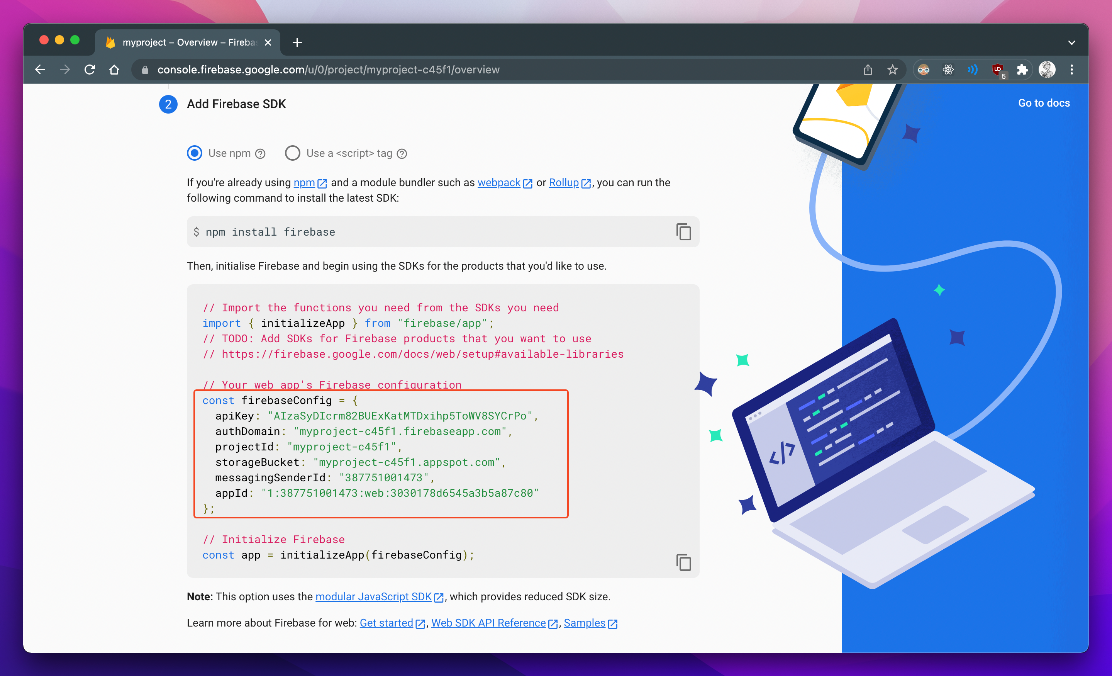1112x676 pixels.
Task: Click the storageBucket value string
Action: [407, 462]
